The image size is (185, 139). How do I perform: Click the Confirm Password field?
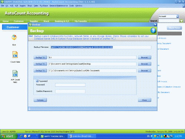pyautogui.click(x=70, y=91)
